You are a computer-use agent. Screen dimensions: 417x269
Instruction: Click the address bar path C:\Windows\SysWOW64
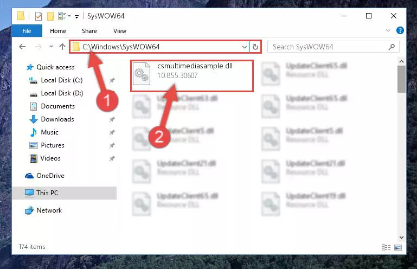(121, 47)
